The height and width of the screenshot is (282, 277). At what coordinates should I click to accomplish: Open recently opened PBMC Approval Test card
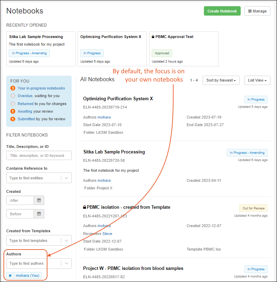[x=184, y=49]
